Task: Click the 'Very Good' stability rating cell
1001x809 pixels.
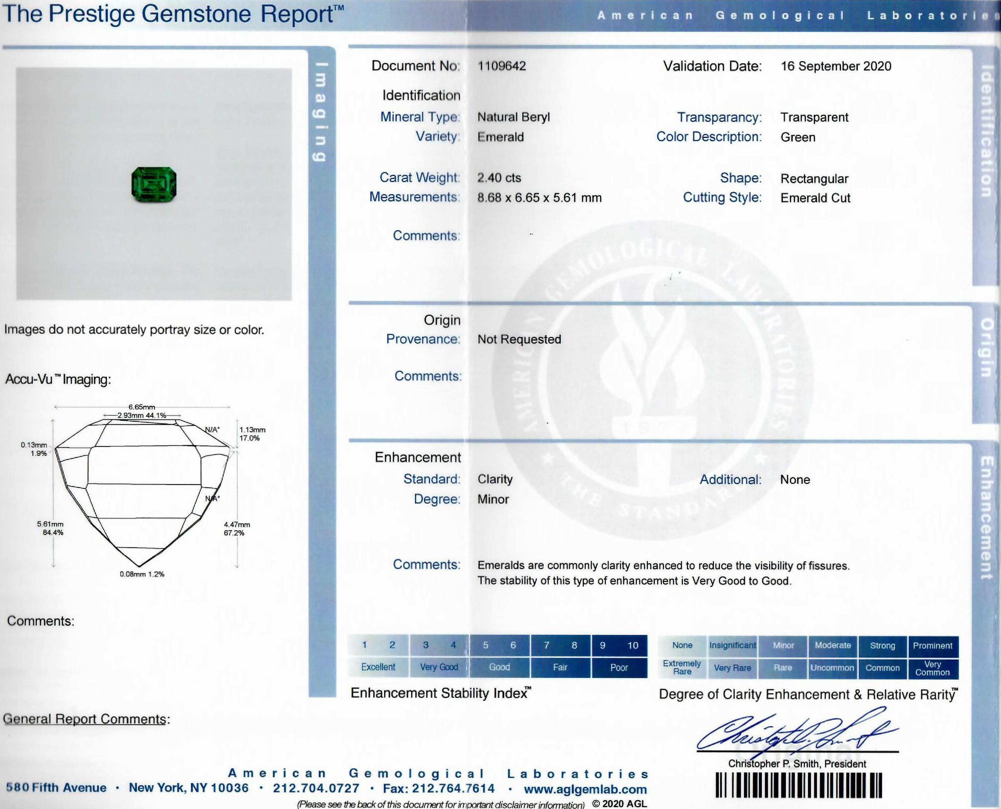Action: (x=439, y=667)
